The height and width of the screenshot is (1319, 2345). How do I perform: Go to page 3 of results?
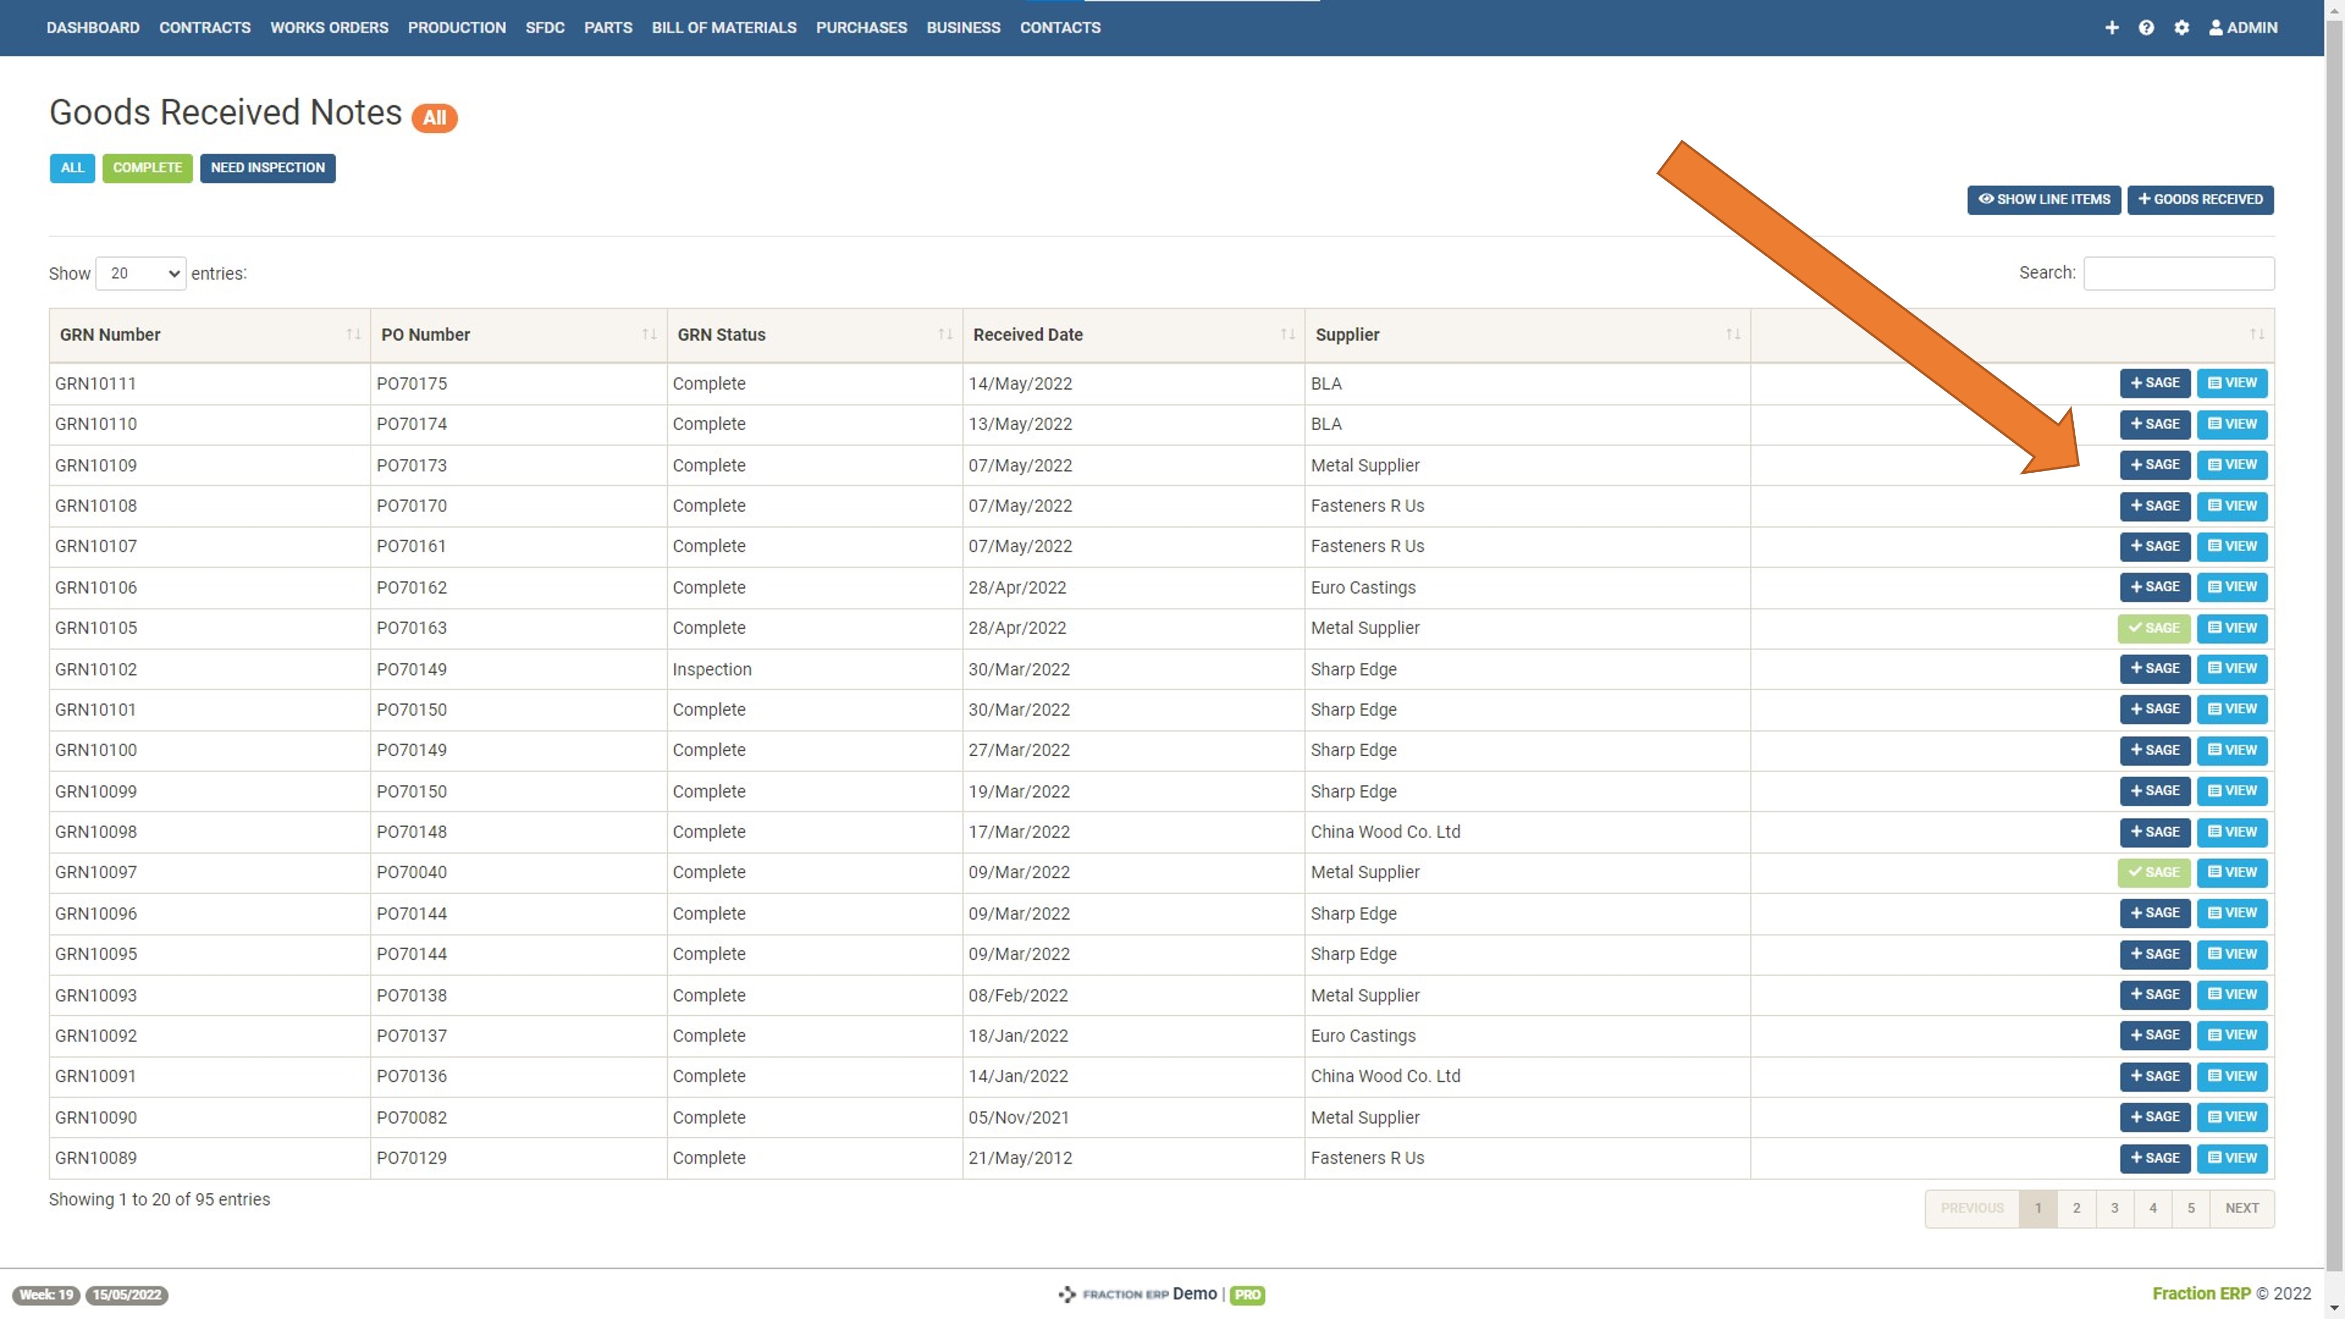[x=2114, y=1208]
